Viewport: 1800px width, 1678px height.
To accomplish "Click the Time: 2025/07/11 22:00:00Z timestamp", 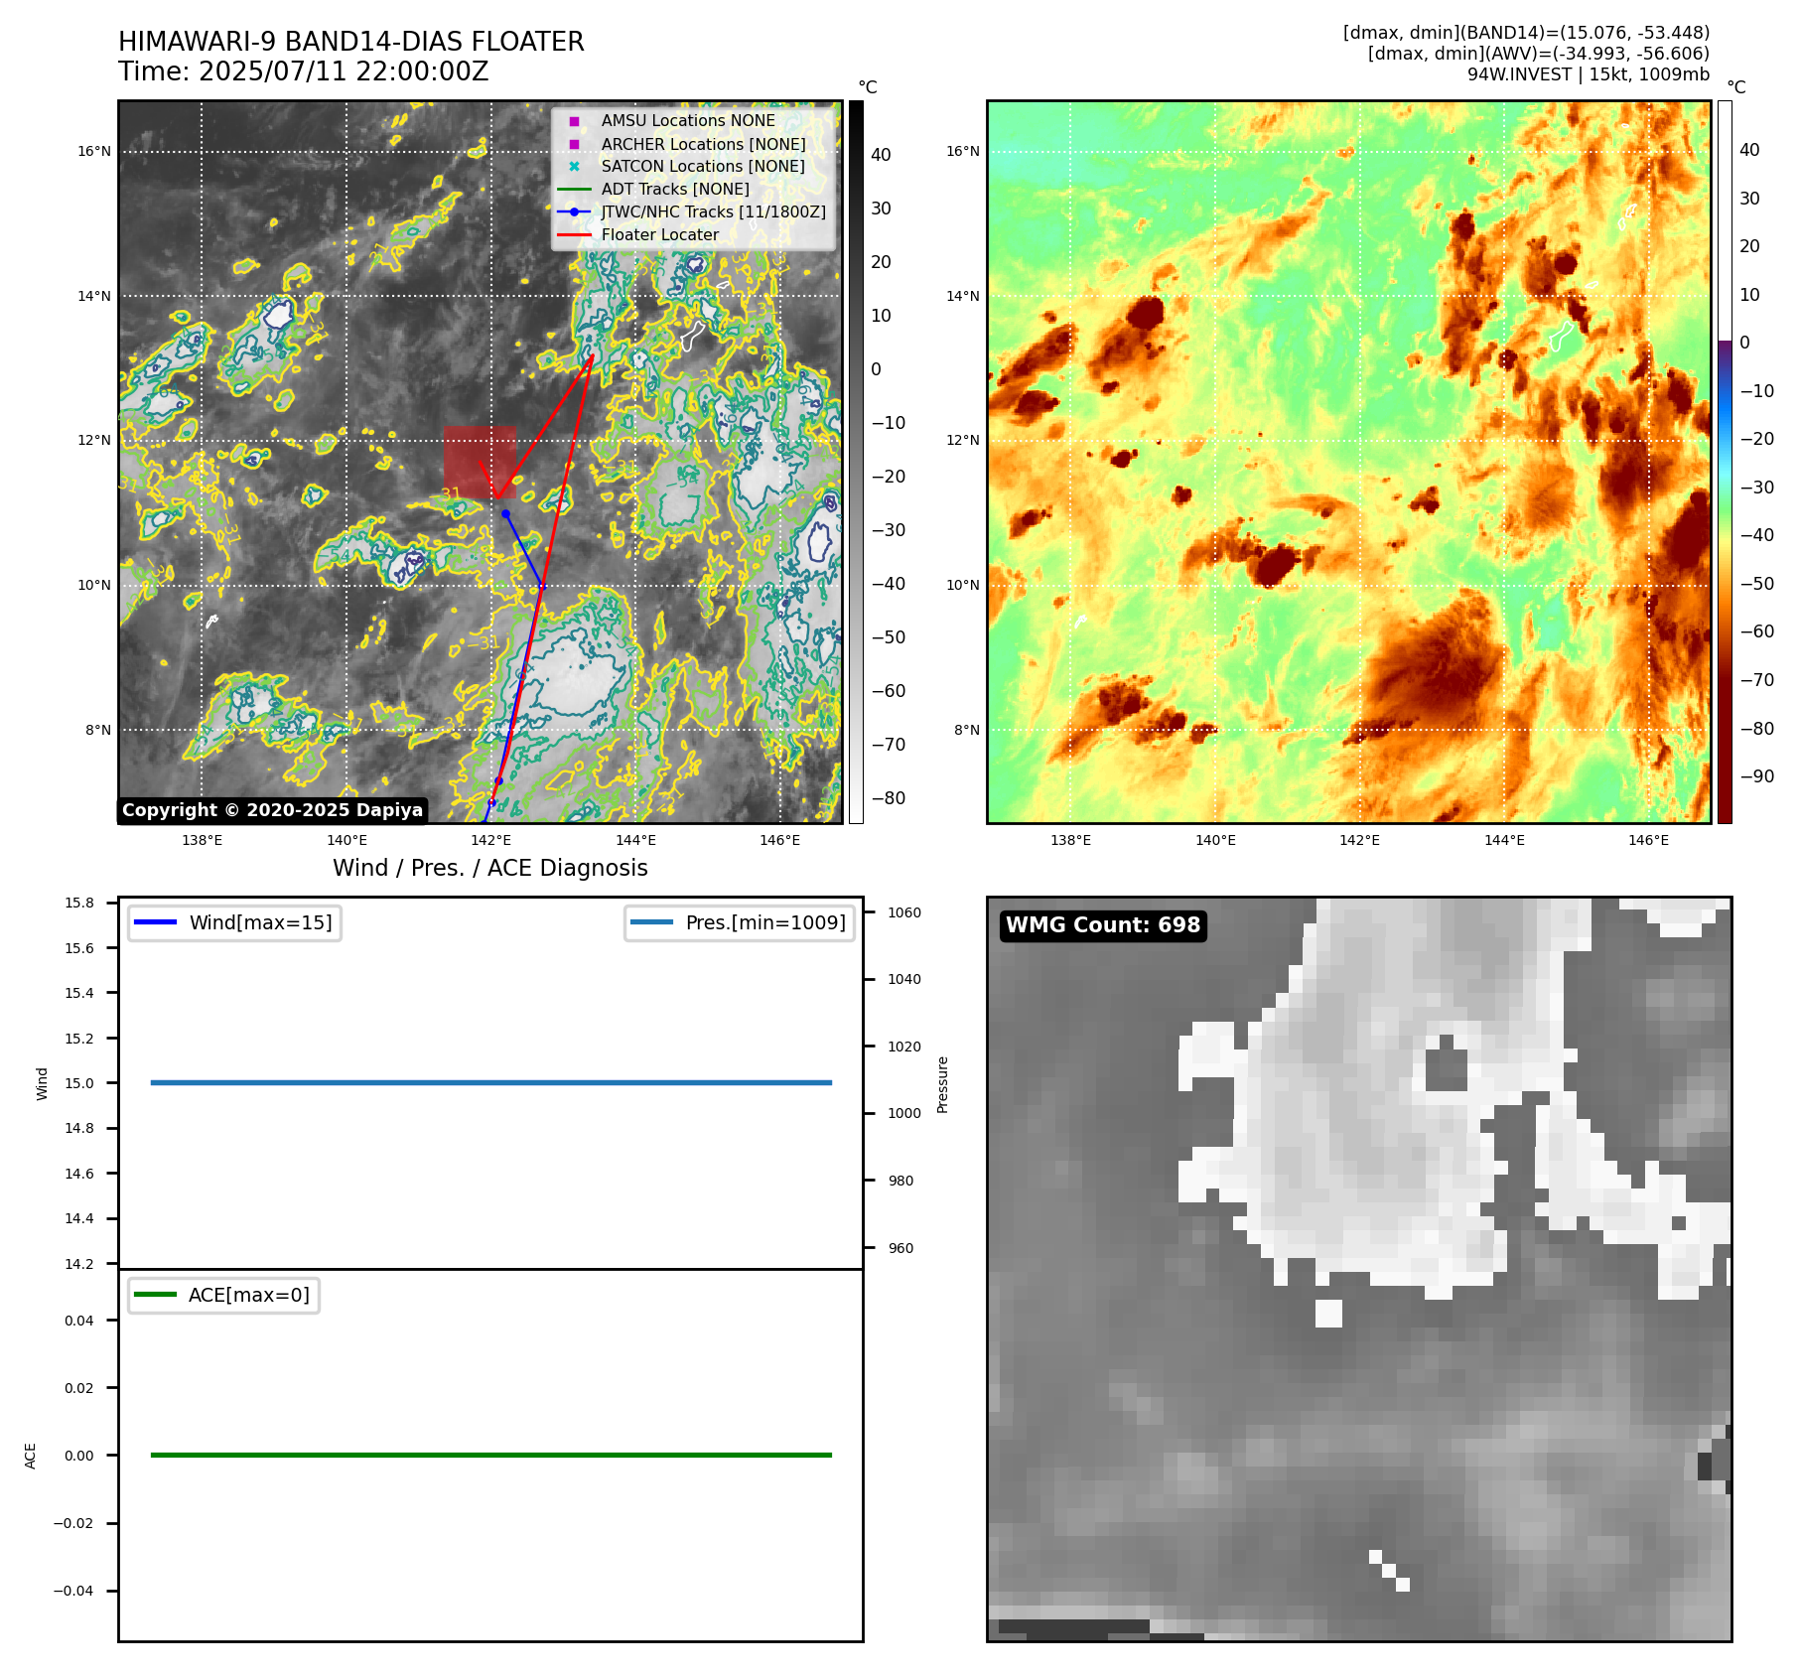I will pos(304,71).
